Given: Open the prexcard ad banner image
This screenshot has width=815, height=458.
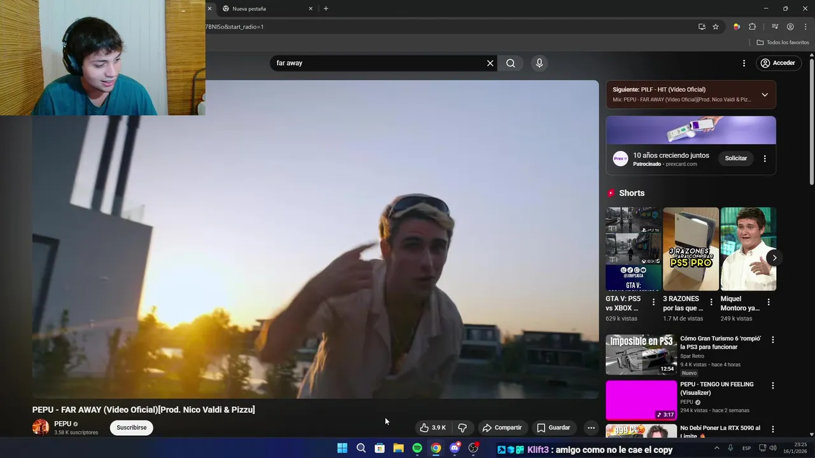Looking at the screenshot, I should tap(691, 130).
